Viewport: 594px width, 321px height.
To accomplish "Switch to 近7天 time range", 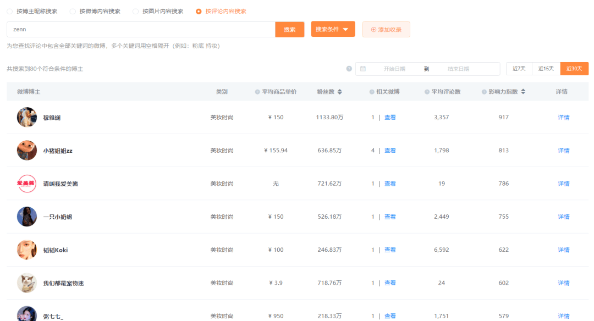I will click(x=519, y=69).
